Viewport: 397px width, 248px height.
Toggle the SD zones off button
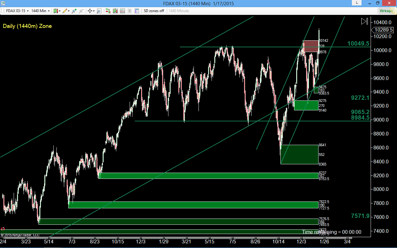[154, 11]
